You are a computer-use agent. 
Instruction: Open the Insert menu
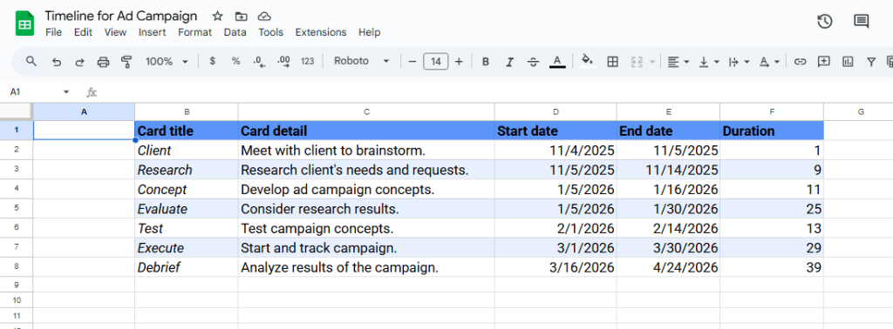pos(152,32)
